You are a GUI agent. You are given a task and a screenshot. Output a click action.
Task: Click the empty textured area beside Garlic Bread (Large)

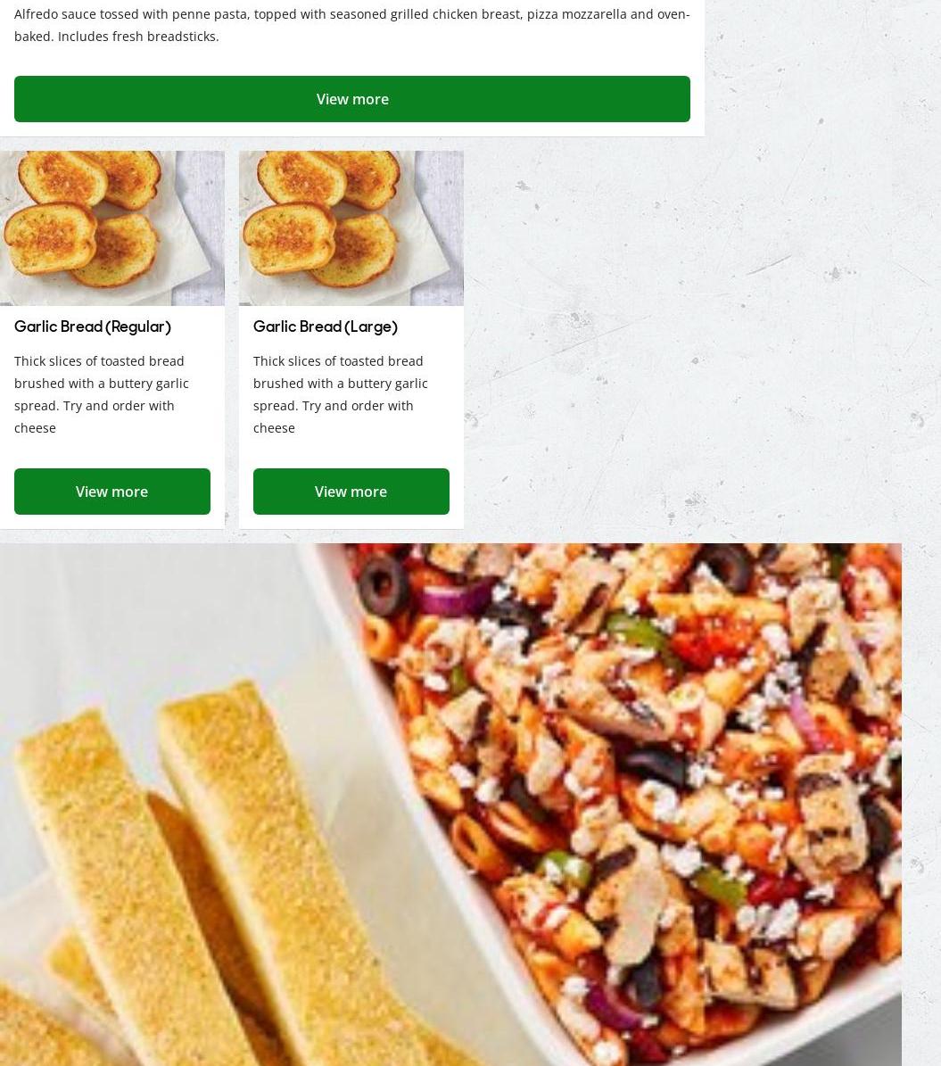(x=700, y=340)
